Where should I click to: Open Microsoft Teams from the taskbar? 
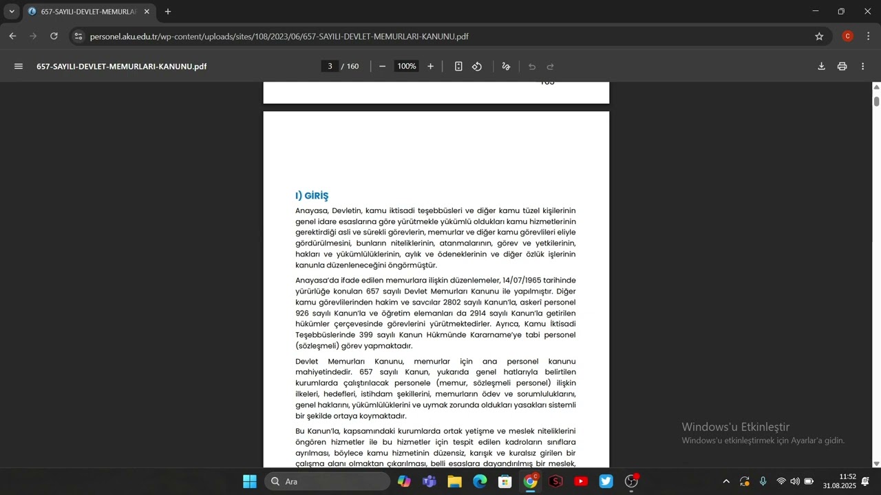click(x=429, y=481)
